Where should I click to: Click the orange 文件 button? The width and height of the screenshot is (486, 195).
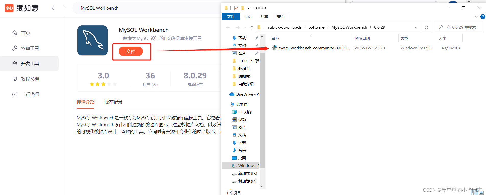131,51
